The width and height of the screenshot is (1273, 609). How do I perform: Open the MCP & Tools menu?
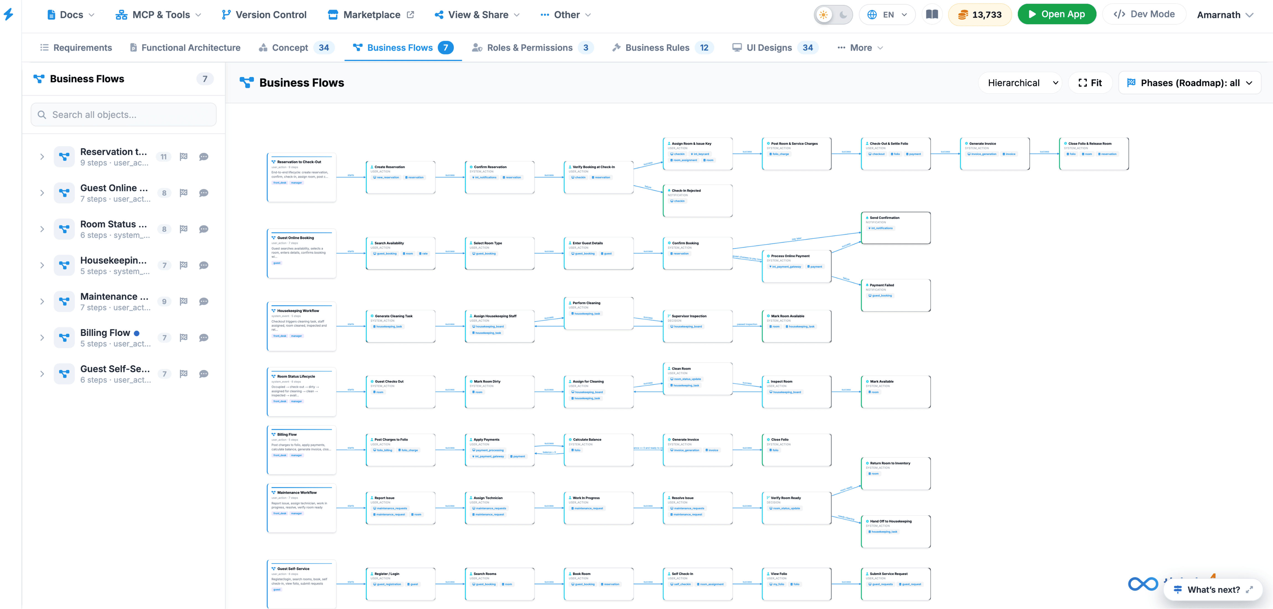pyautogui.click(x=158, y=15)
